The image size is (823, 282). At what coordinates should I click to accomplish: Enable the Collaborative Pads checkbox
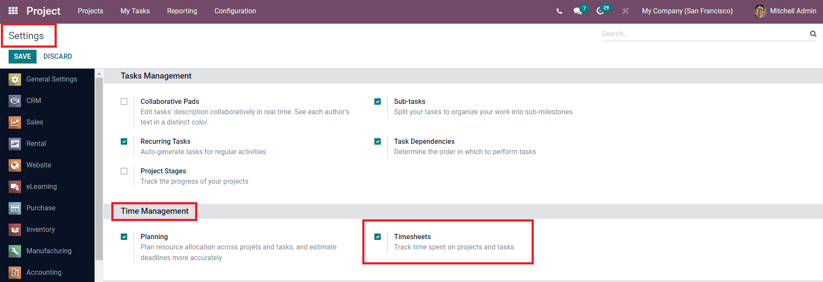124,102
